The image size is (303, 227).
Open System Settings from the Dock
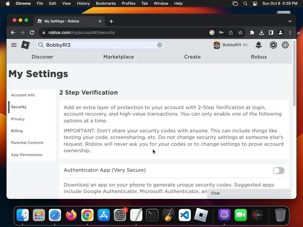coord(120,215)
